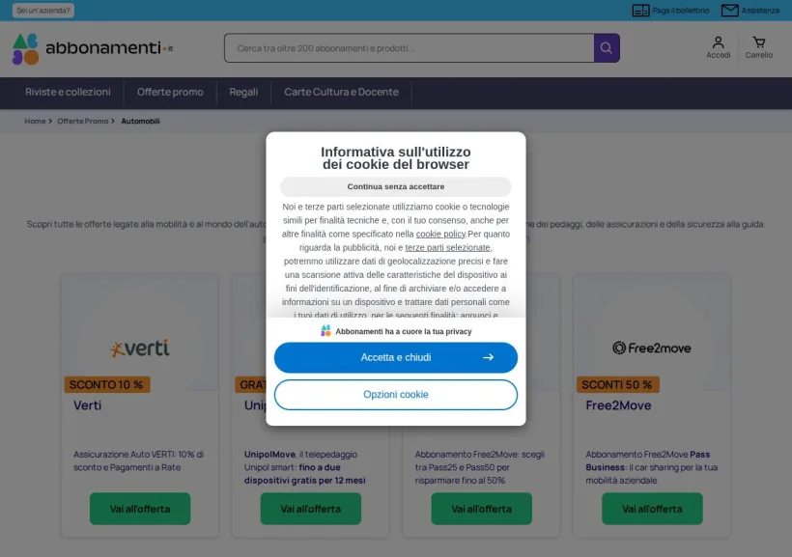Open Accedi user account icon
The width and height of the screenshot is (792, 557).
[x=718, y=47]
